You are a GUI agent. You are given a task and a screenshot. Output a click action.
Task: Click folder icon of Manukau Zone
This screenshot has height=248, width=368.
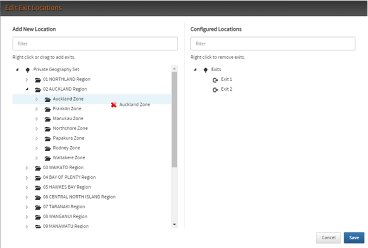47,119
